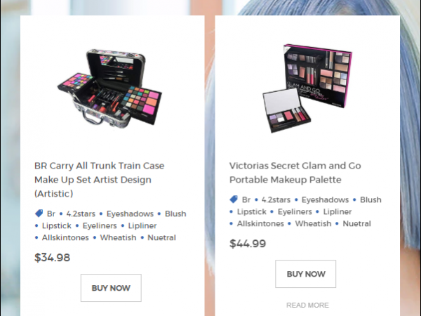421x316 pixels.
Task: Select the Blush tag on the Victorias Secret card
Action: pos(370,199)
